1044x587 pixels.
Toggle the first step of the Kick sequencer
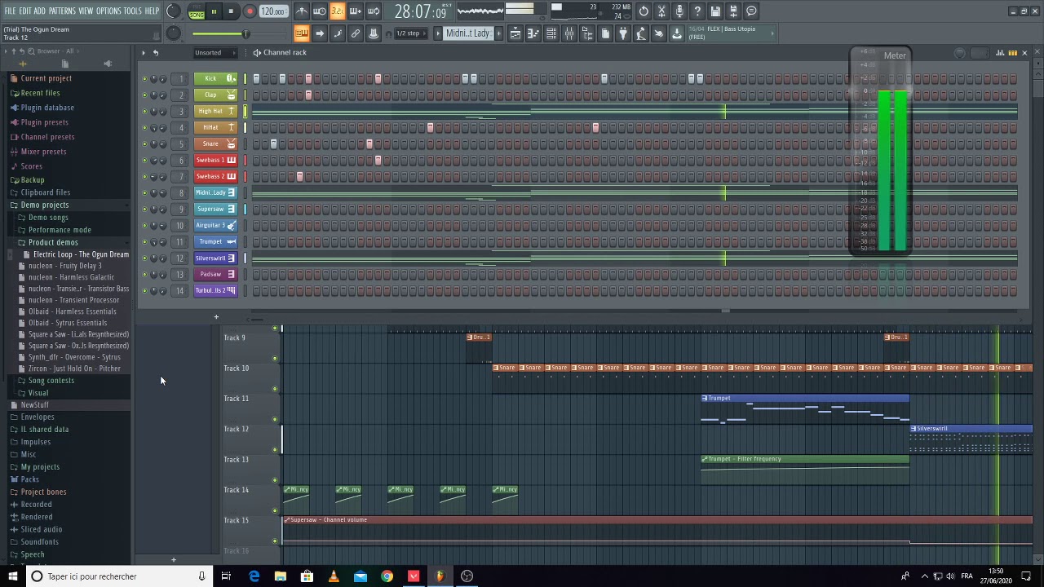[256, 78]
